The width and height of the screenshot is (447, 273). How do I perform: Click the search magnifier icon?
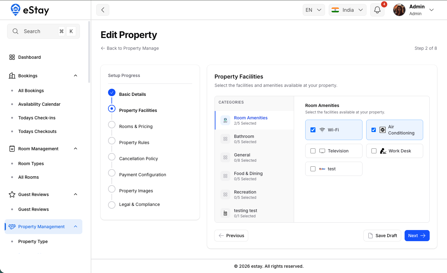pyautogui.click(x=15, y=31)
